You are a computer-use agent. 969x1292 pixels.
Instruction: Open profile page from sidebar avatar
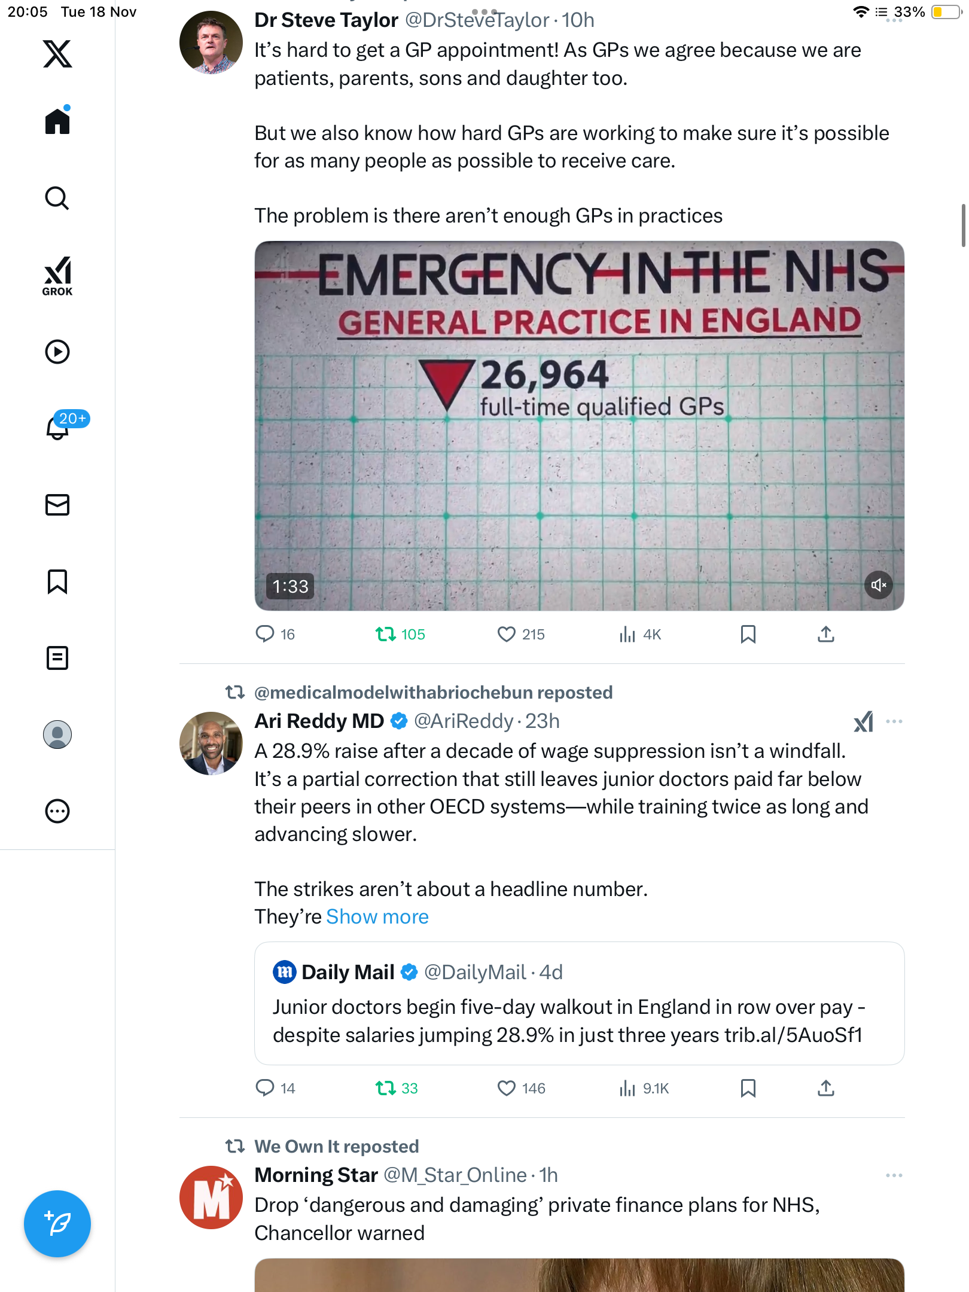click(x=57, y=735)
